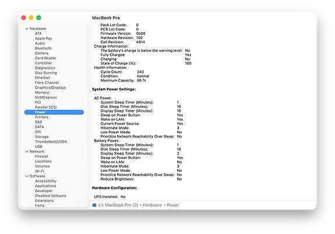The height and width of the screenshot is (234, 335).
Task: Open the NVMExpress entry
Action: (46, 97)
